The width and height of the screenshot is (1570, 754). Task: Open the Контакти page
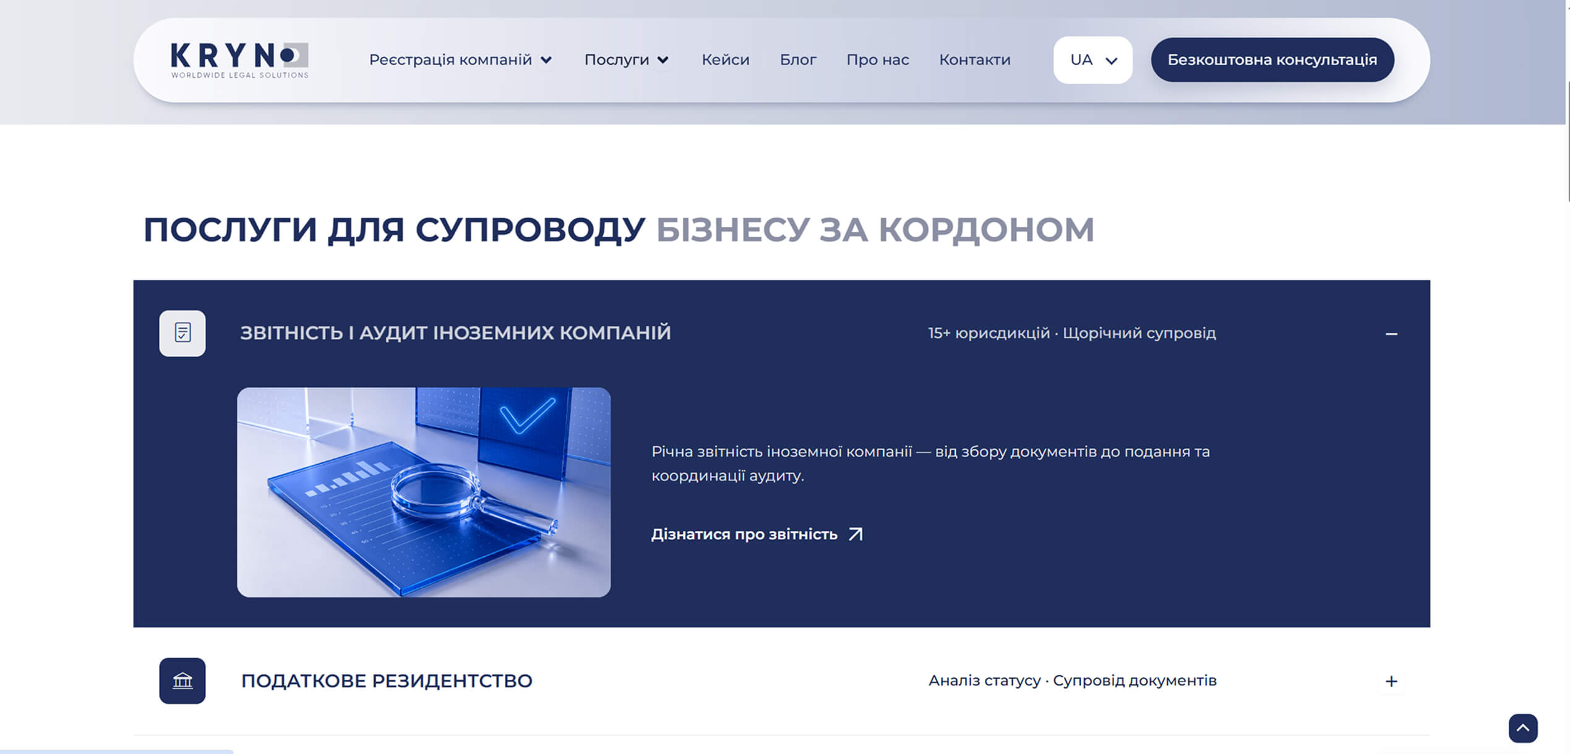pos(975,60)
